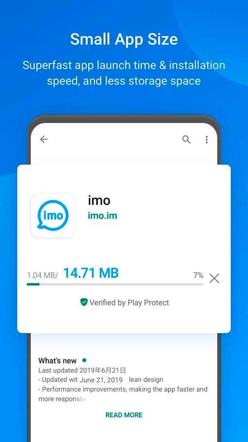Cancel the download with the X icon

point(214,278)
